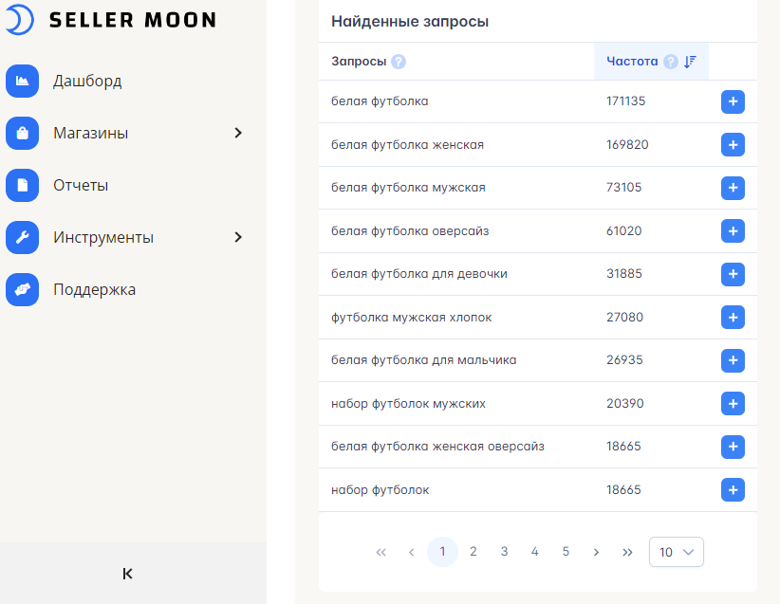Jump to the last results page
The image size is (780, 604).
627,552
